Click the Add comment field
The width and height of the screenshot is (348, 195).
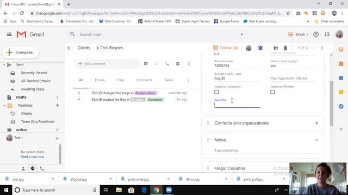coord(107,64)
